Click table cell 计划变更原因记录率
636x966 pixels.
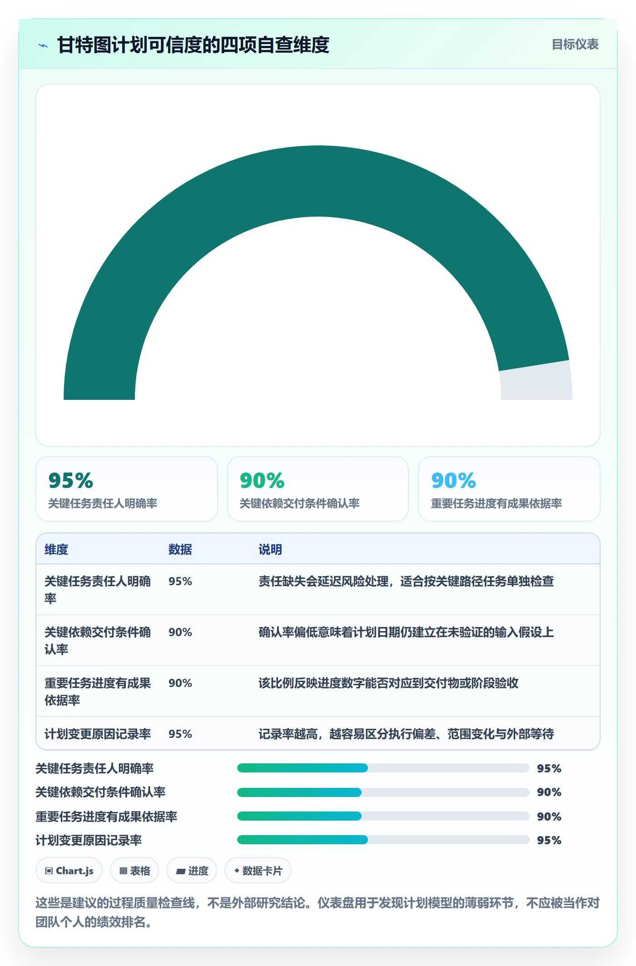click(x=98, y=734)
